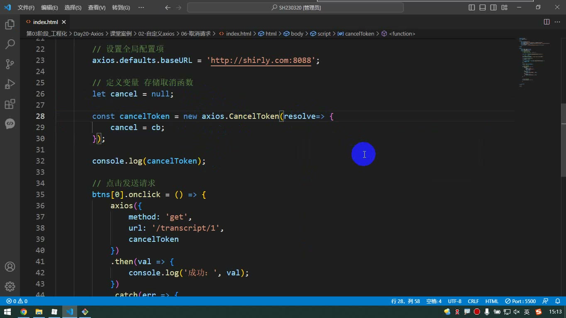
Task: Open the Search view in activity bar
Action: click(10, 44)
